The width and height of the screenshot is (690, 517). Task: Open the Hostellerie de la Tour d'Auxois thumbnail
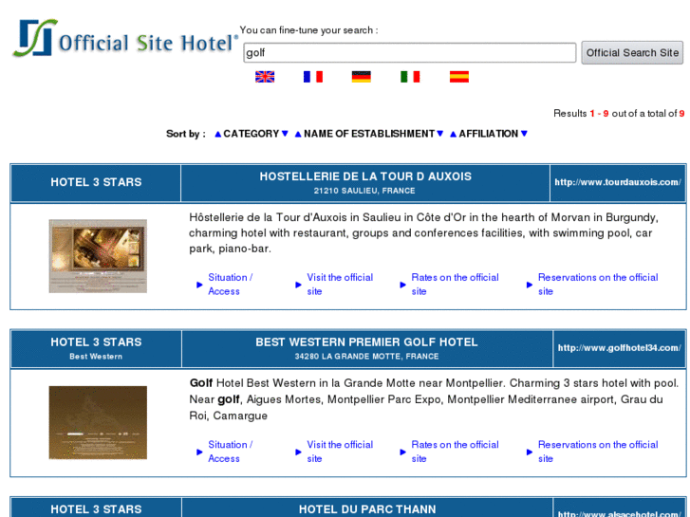click(98, 256)
